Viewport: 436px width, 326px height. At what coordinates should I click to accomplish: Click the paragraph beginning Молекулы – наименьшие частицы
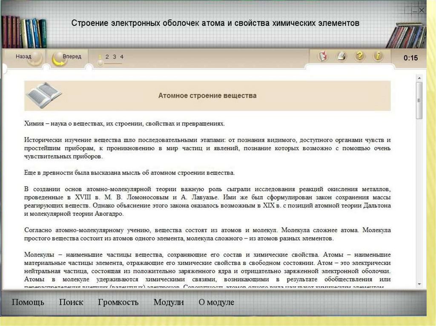click(x=207, y=270)
